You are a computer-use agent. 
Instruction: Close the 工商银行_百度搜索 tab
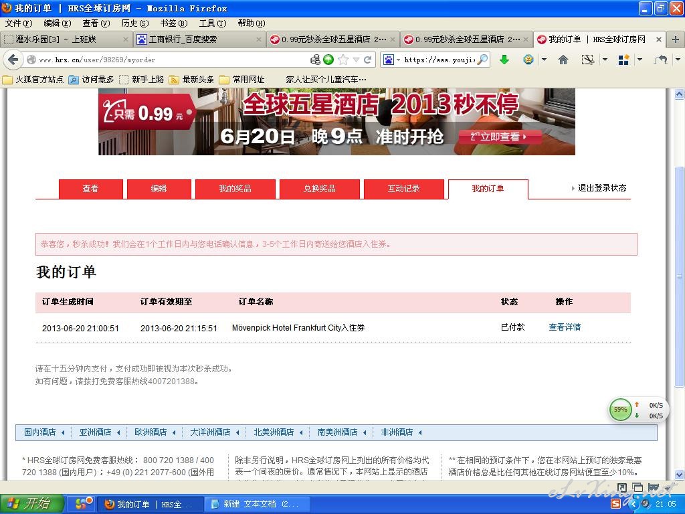coord(259,39)
